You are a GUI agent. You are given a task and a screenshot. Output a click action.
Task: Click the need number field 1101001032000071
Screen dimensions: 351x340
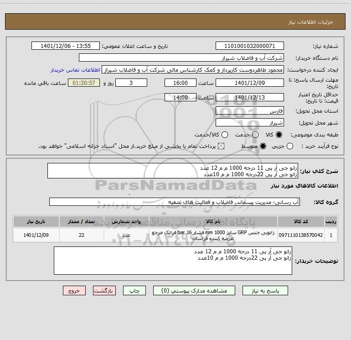(250, 46)
